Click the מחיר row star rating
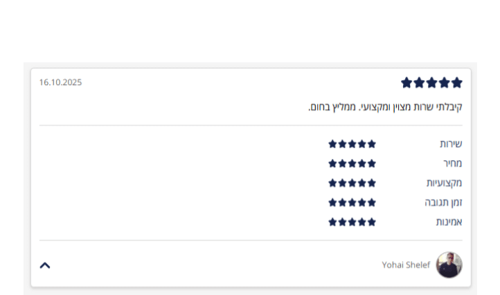 [x=352, y=163]
